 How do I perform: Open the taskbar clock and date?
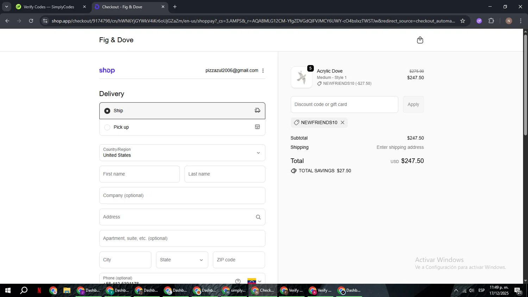pos(499,290)
